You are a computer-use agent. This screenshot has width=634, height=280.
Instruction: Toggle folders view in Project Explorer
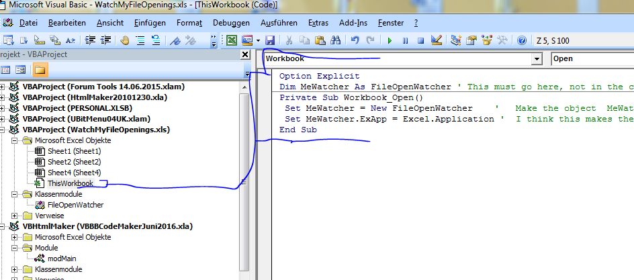(39, 71)
